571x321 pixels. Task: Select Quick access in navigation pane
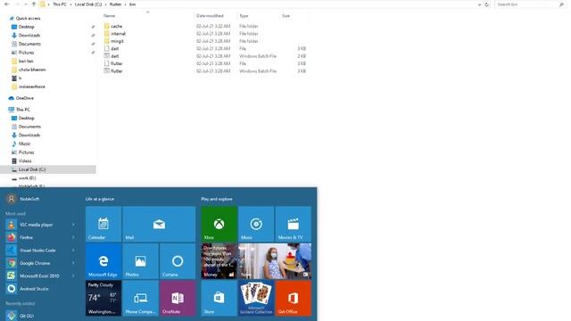(28, 18)
